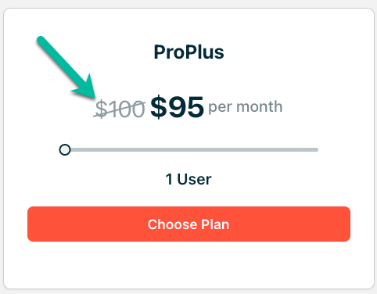Viewport: 377px width, 294px height.
Task: Click the tail end of green arrow
Action: click(x=41, y=40)
